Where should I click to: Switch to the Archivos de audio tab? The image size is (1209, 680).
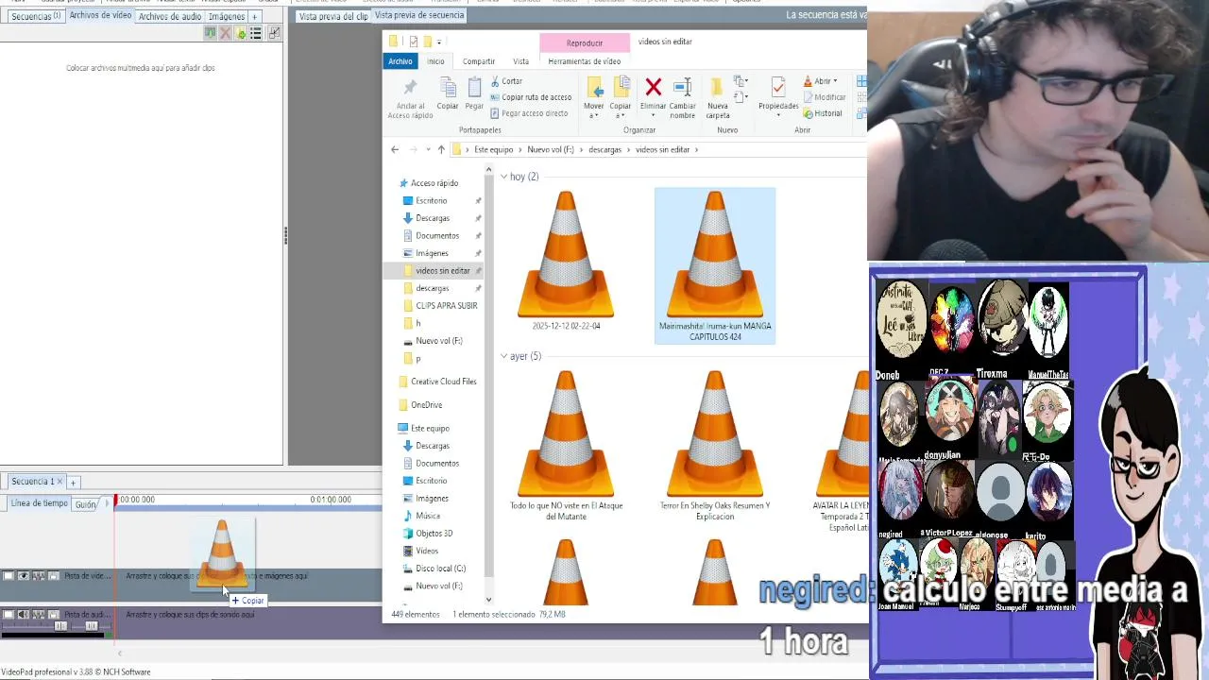(170, 16)
